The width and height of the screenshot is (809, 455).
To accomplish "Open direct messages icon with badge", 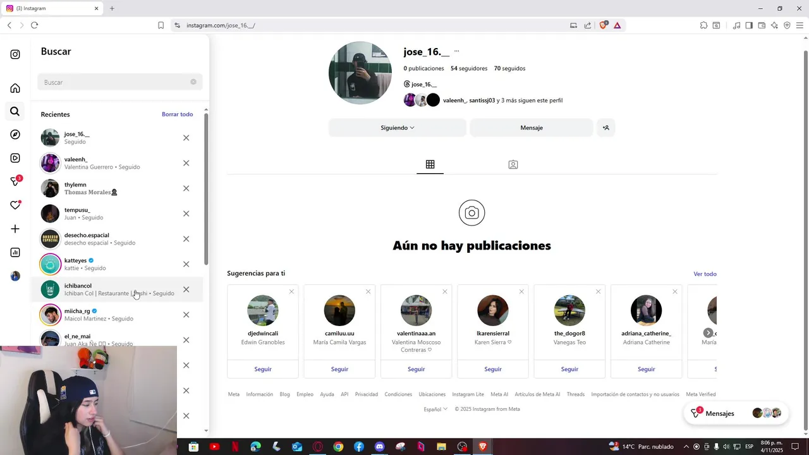I will tap(16, 181).
